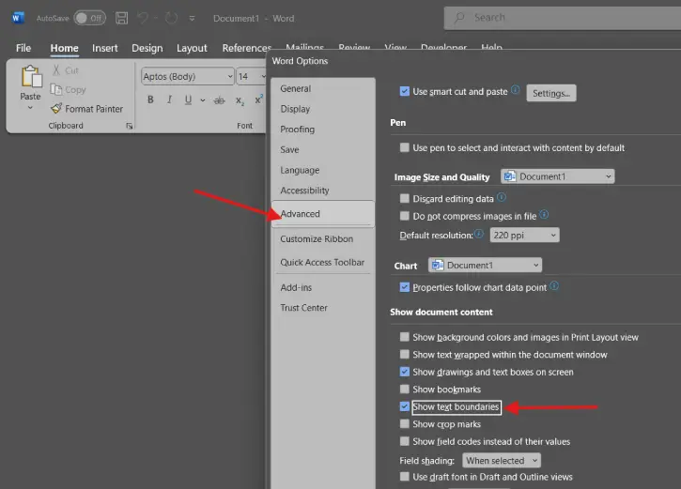Toggle Bold formatting
681x489 pixels.
click(x=150, y=99)
